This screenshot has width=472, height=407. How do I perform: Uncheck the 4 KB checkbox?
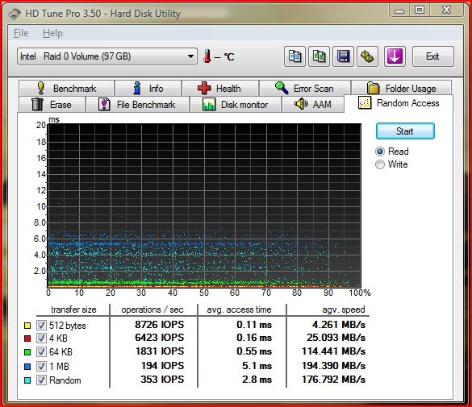pyautogui.click(x=41, y=338)
